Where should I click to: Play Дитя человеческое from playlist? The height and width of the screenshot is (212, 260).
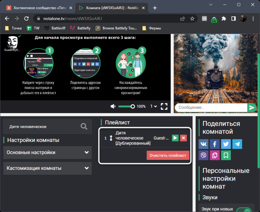coord(175,138)
